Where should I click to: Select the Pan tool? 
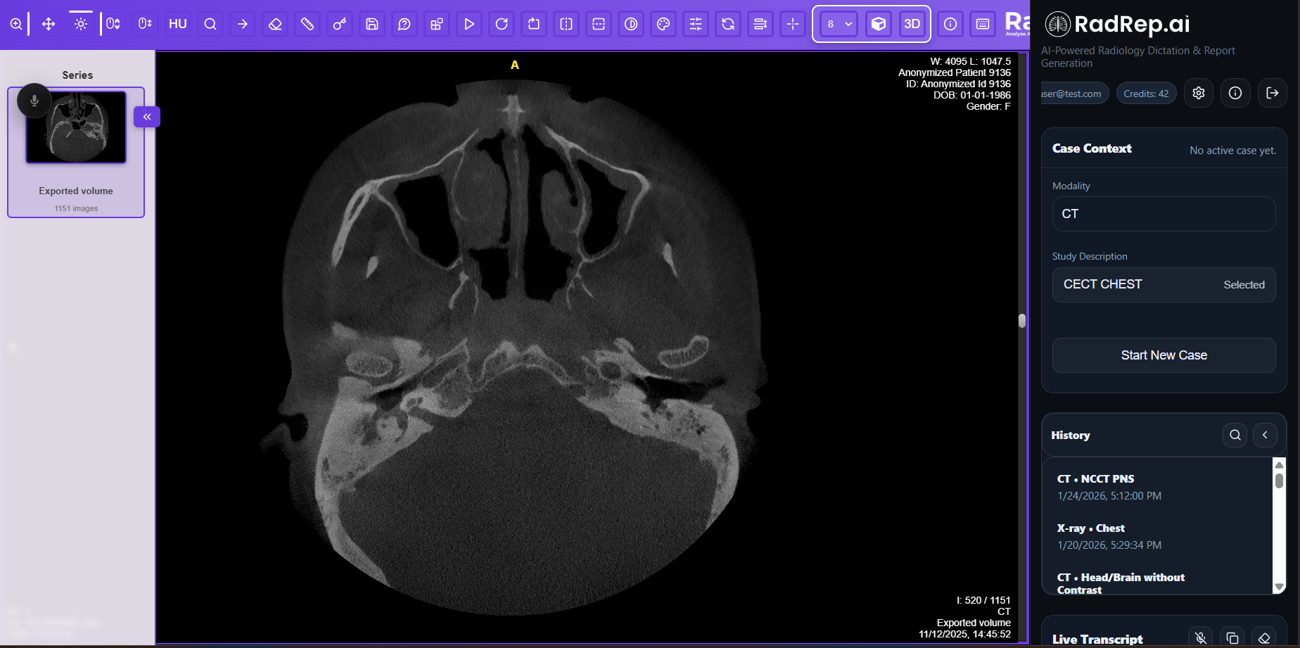click(48, 23)
